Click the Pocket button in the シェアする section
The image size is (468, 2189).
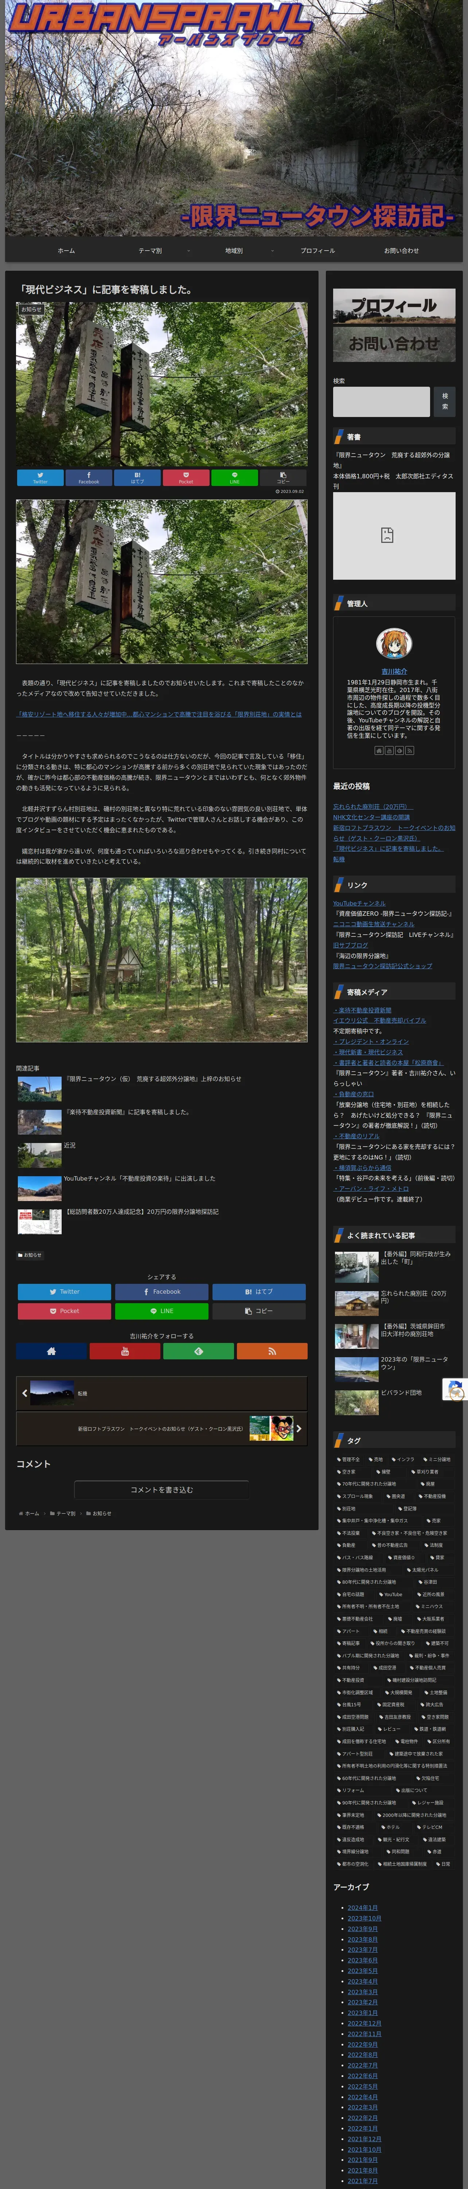click(x=65, y=1311)
